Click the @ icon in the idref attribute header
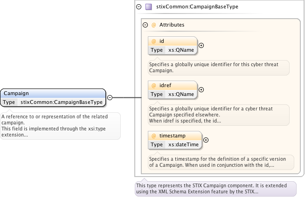 [153, 86]
